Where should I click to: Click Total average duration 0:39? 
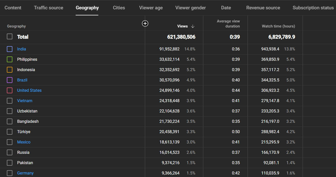coord(235,37)
